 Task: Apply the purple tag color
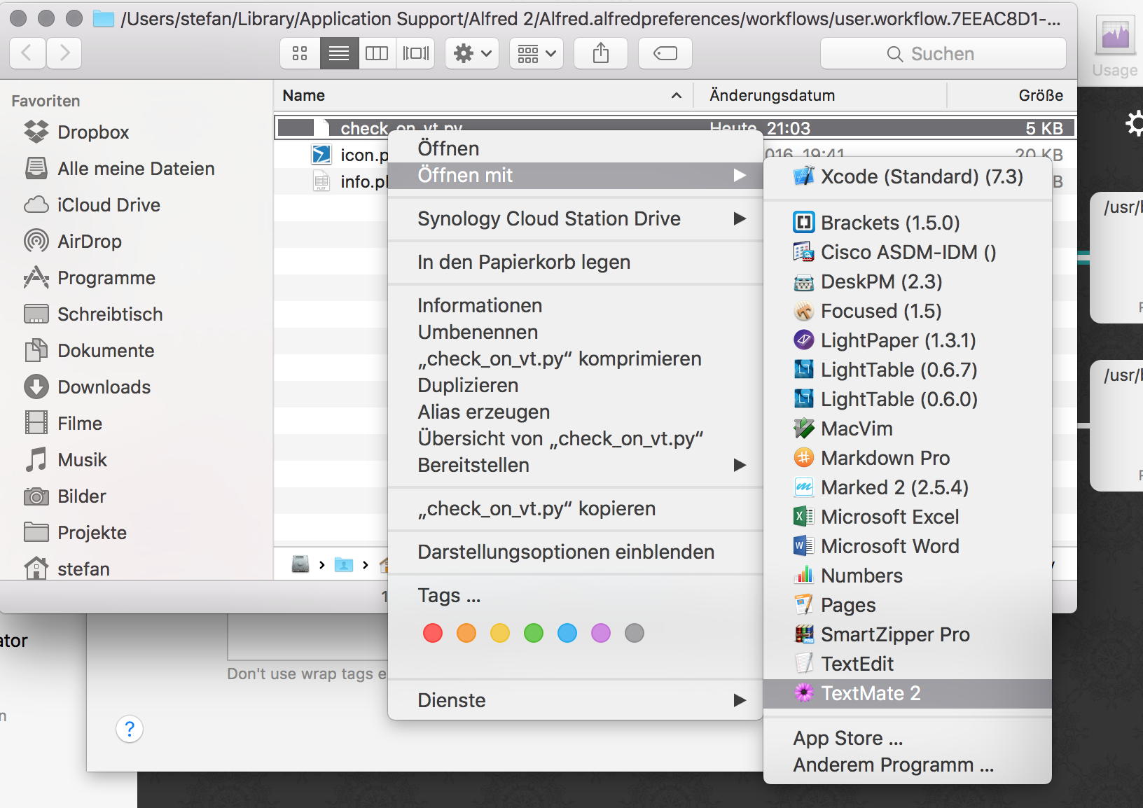601,633
